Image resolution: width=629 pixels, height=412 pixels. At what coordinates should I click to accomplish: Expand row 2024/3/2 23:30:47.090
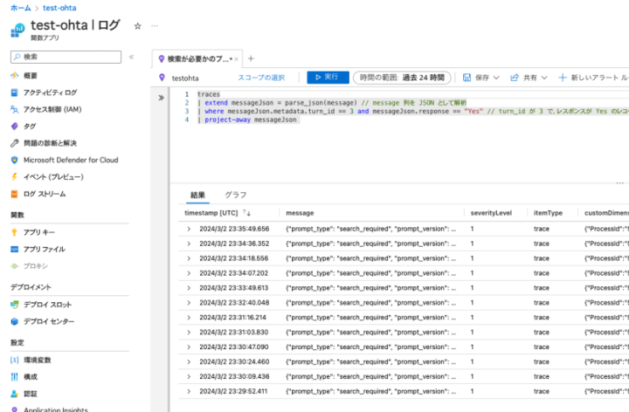(x=189, y=347)
